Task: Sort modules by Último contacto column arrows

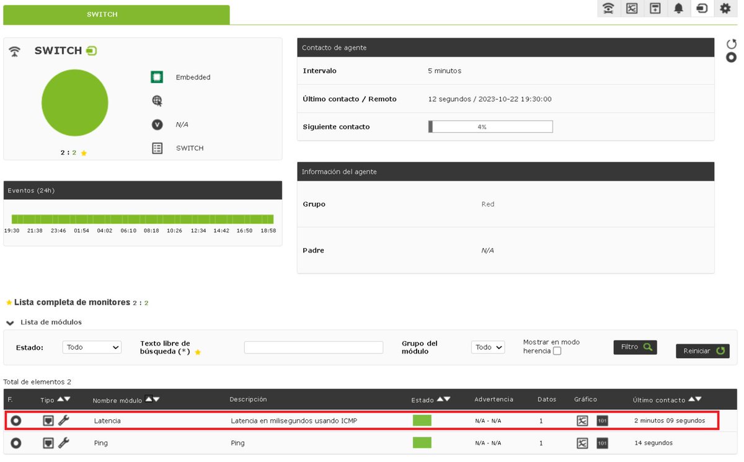Action: pos(694,399)
